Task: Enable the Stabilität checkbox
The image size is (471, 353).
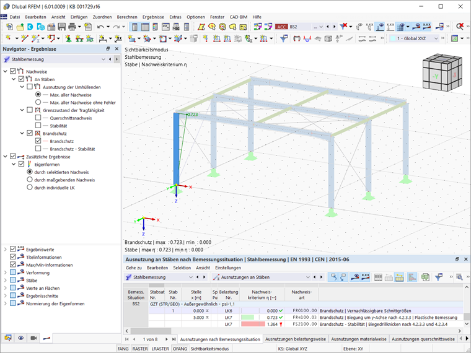Action: pos(38,125)
